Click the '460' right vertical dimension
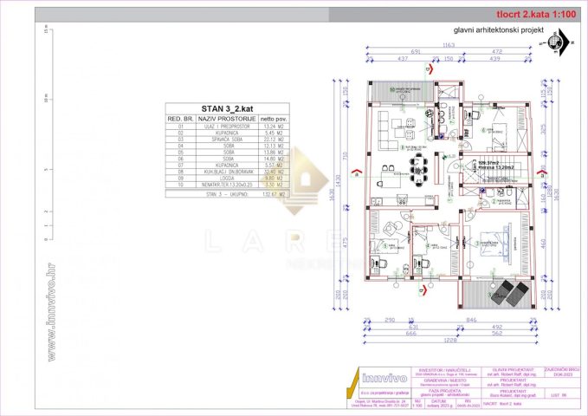The width and height of the screenshot is (588, 416). tap(544, 243)
